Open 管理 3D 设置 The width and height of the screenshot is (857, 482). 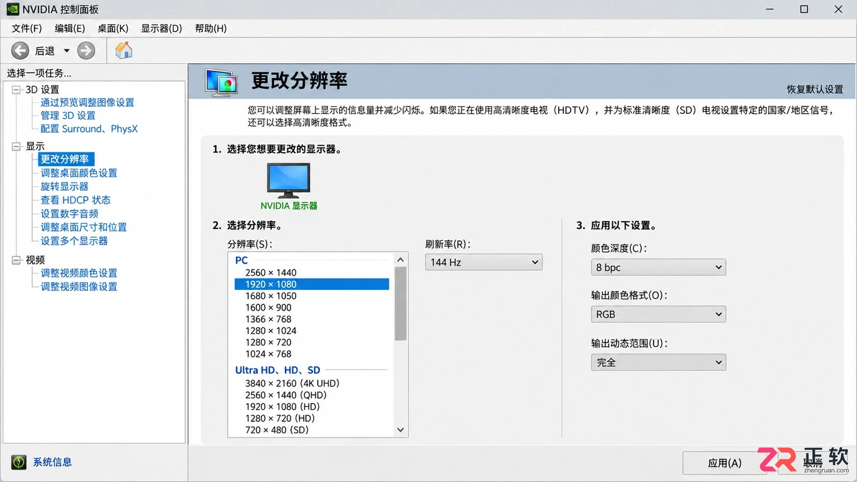pyautogui.click(x=68, y=115)
